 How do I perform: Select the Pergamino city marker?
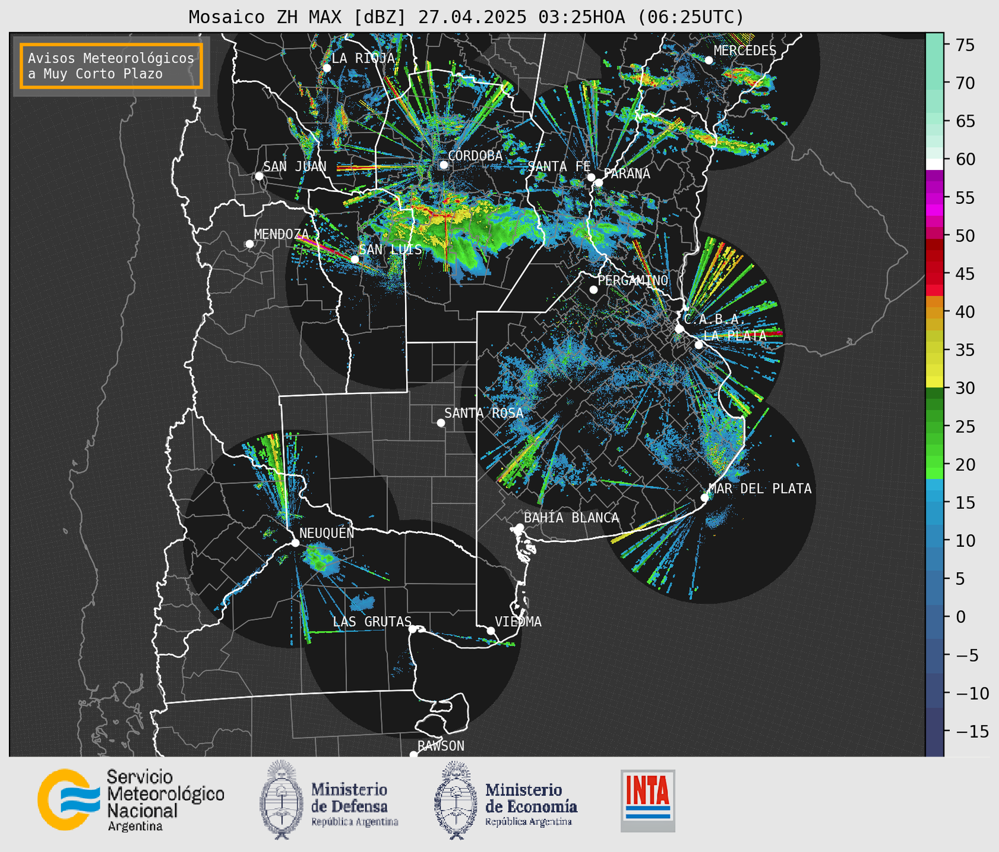593,290
